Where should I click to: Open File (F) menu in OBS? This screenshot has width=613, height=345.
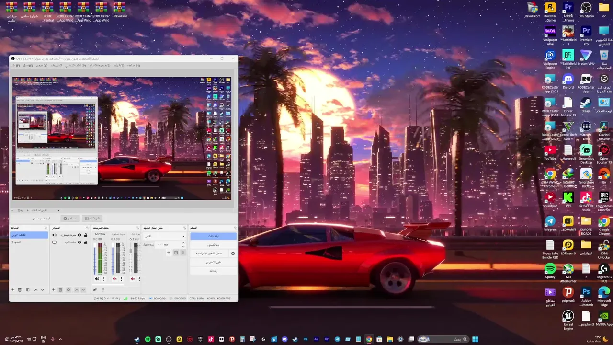16,65
